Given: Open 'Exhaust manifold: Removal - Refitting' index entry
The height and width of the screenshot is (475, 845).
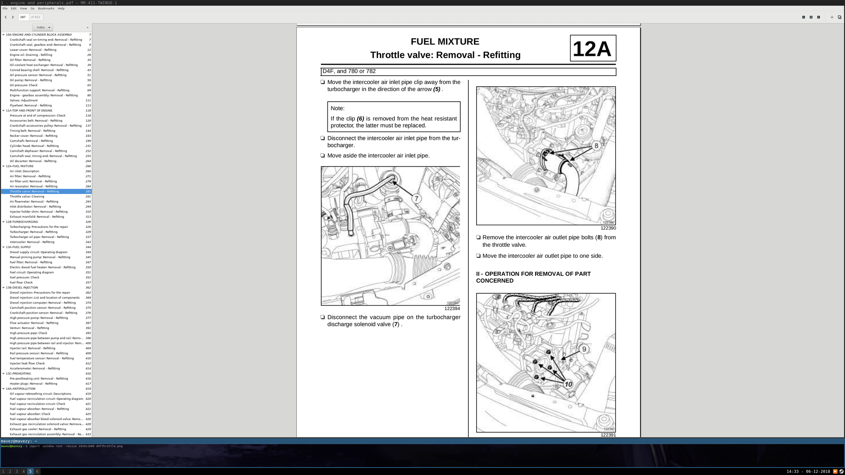Looking at the screenshot, I should coord(46,217).
